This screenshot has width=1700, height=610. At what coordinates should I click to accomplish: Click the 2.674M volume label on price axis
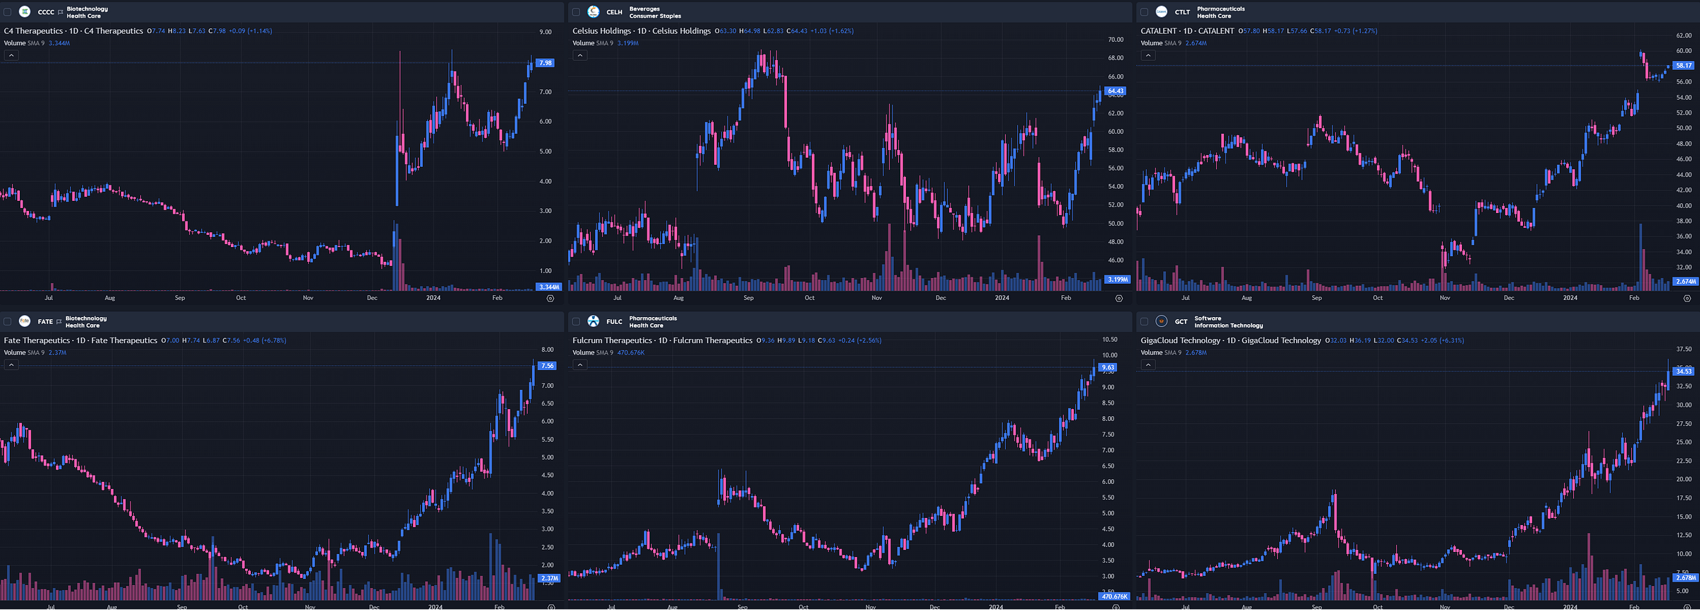(x=1685, y=282)
